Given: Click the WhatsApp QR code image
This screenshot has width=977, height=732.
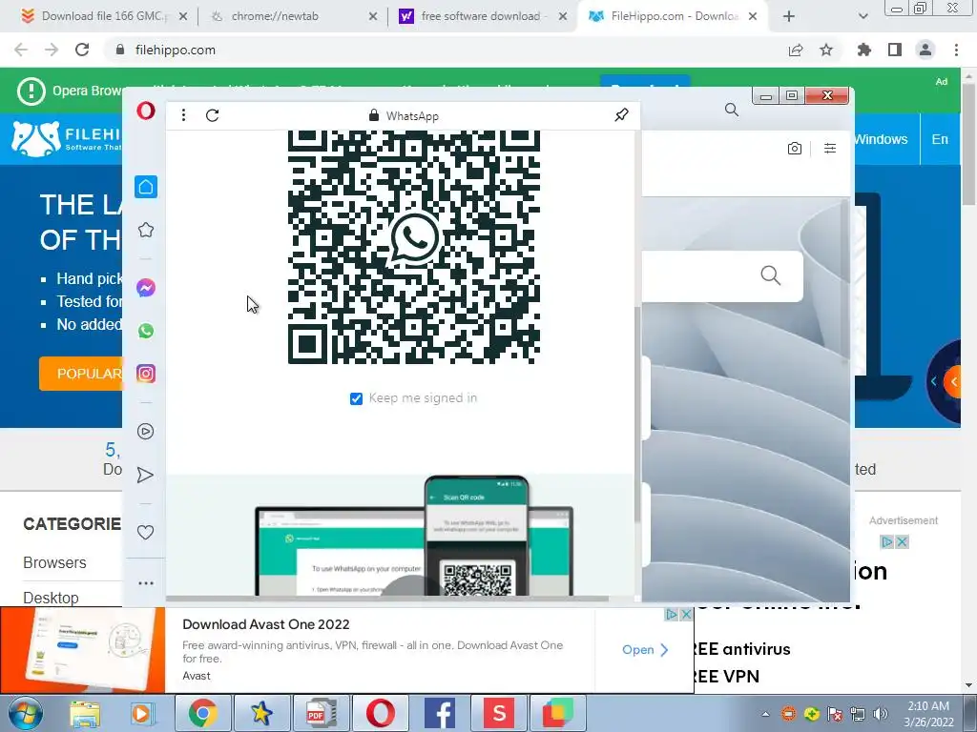Looking at the screenshot, I should point(414,247).
